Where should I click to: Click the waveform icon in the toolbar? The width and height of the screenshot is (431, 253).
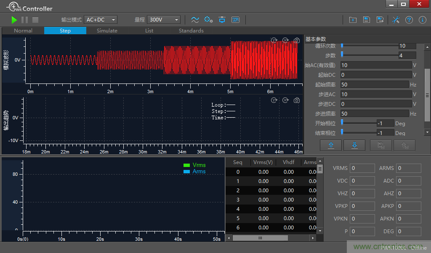[x=195, y=19]
